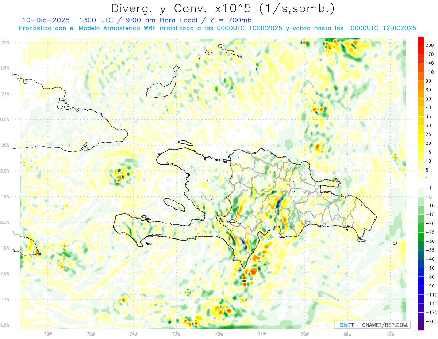Image resolution: width=438 pixels, height=339 pixels.
Task: Click the longitude label "73W"
Action: pos(176,334)
